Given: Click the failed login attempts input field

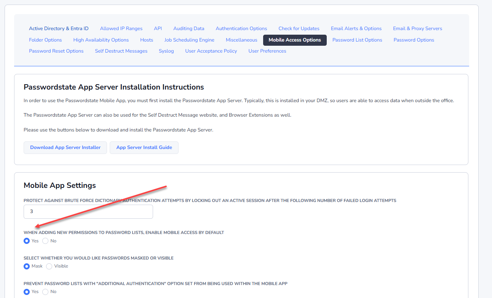Looking at the screenshot, I should pyautogui.click(x=88, y=211).
